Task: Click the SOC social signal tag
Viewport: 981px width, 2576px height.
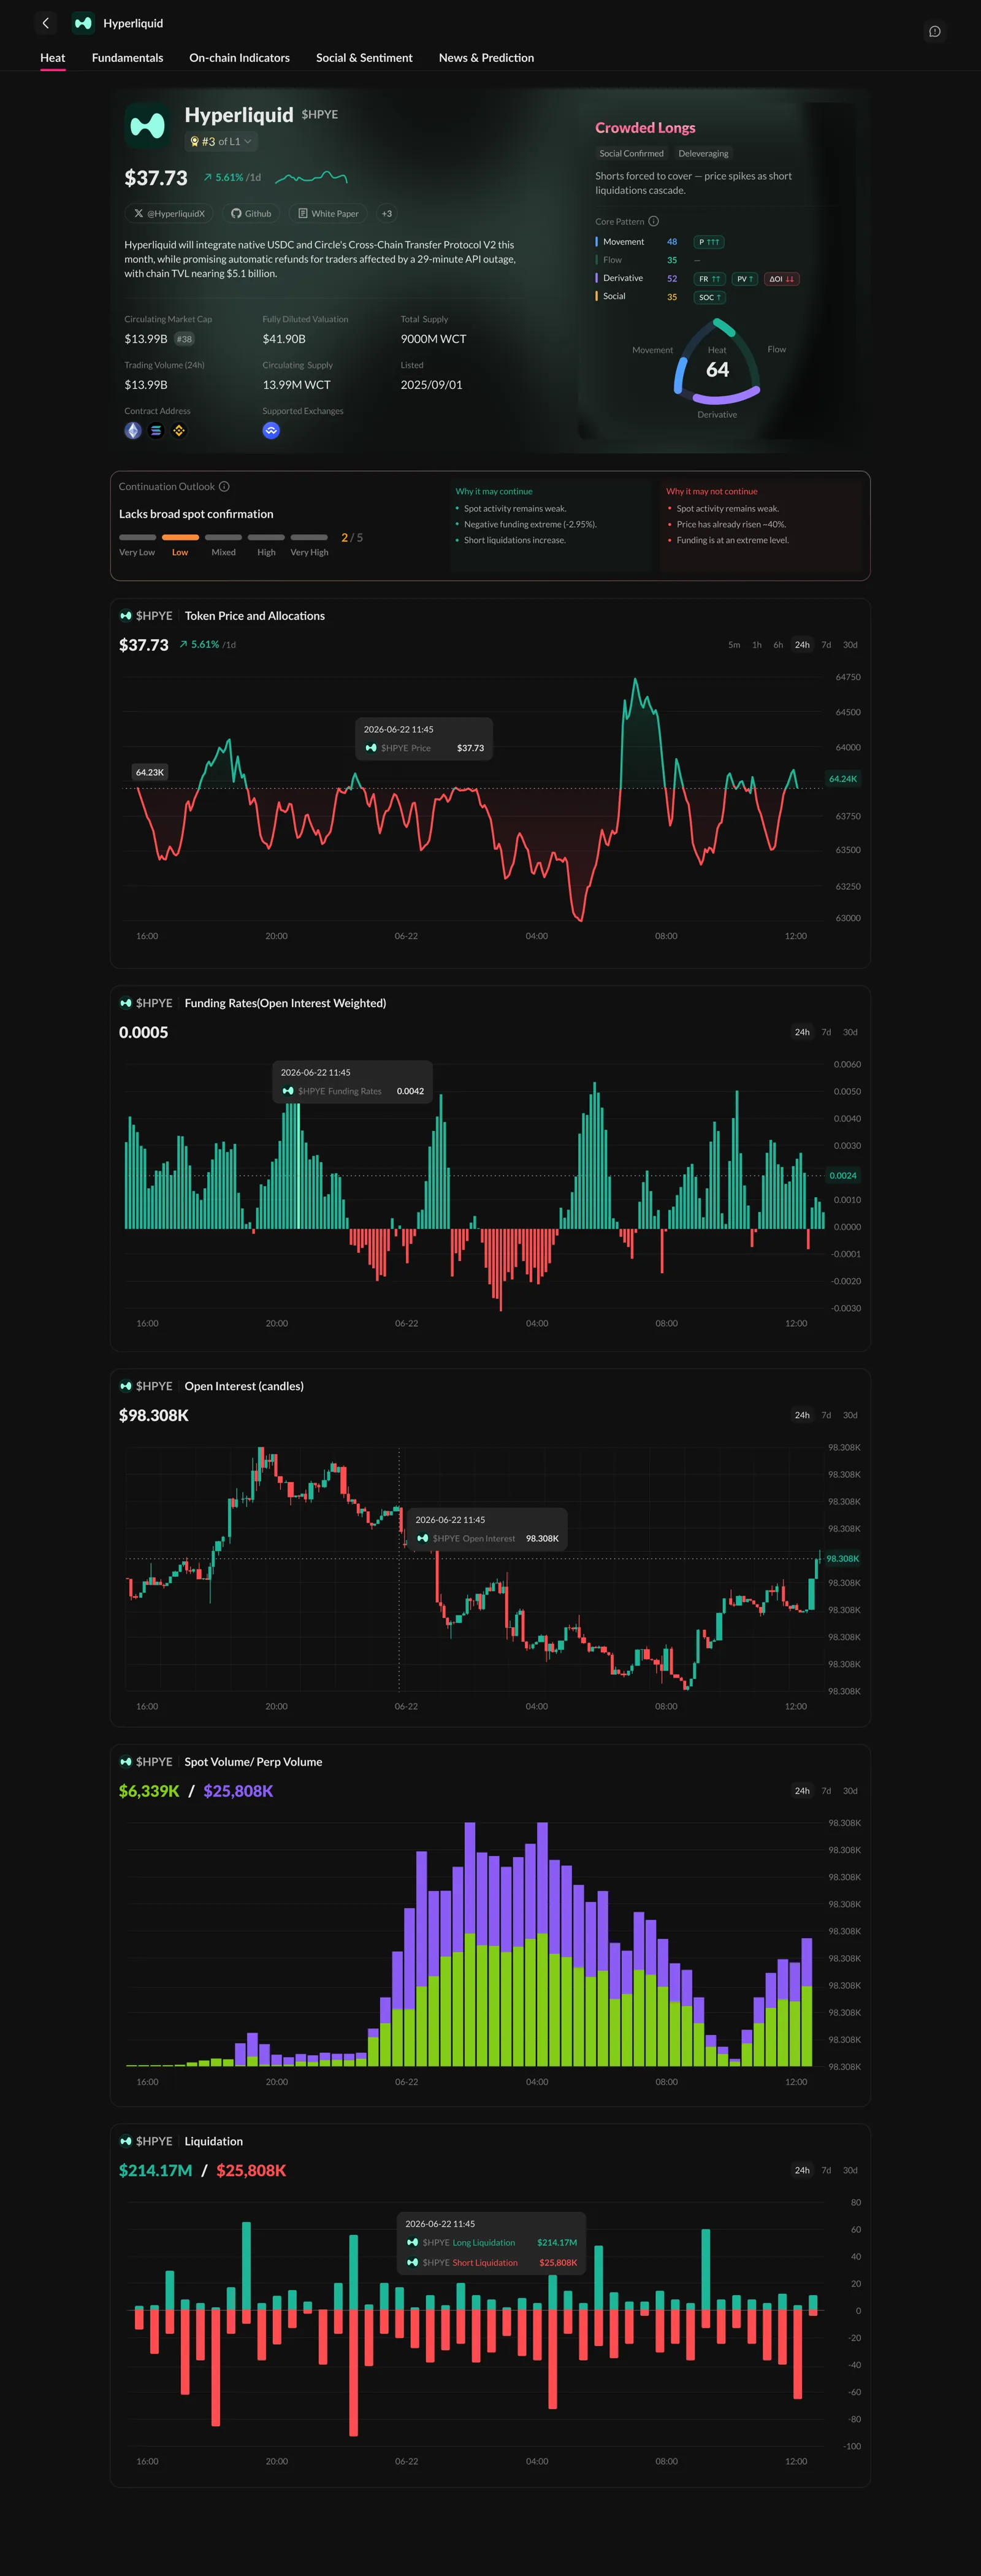Action: [710, 297]
